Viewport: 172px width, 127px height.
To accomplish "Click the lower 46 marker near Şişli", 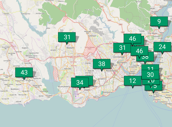I will pos(139,50).
